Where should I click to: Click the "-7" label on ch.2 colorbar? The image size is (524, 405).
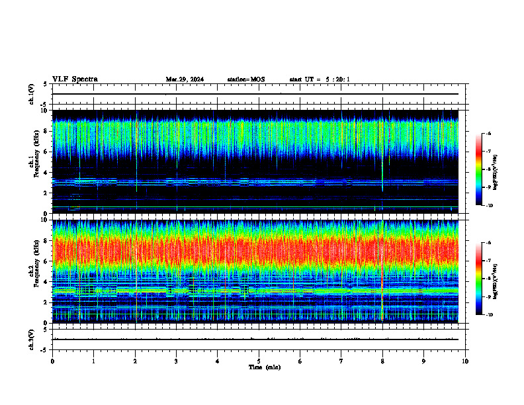pos(488,261)
